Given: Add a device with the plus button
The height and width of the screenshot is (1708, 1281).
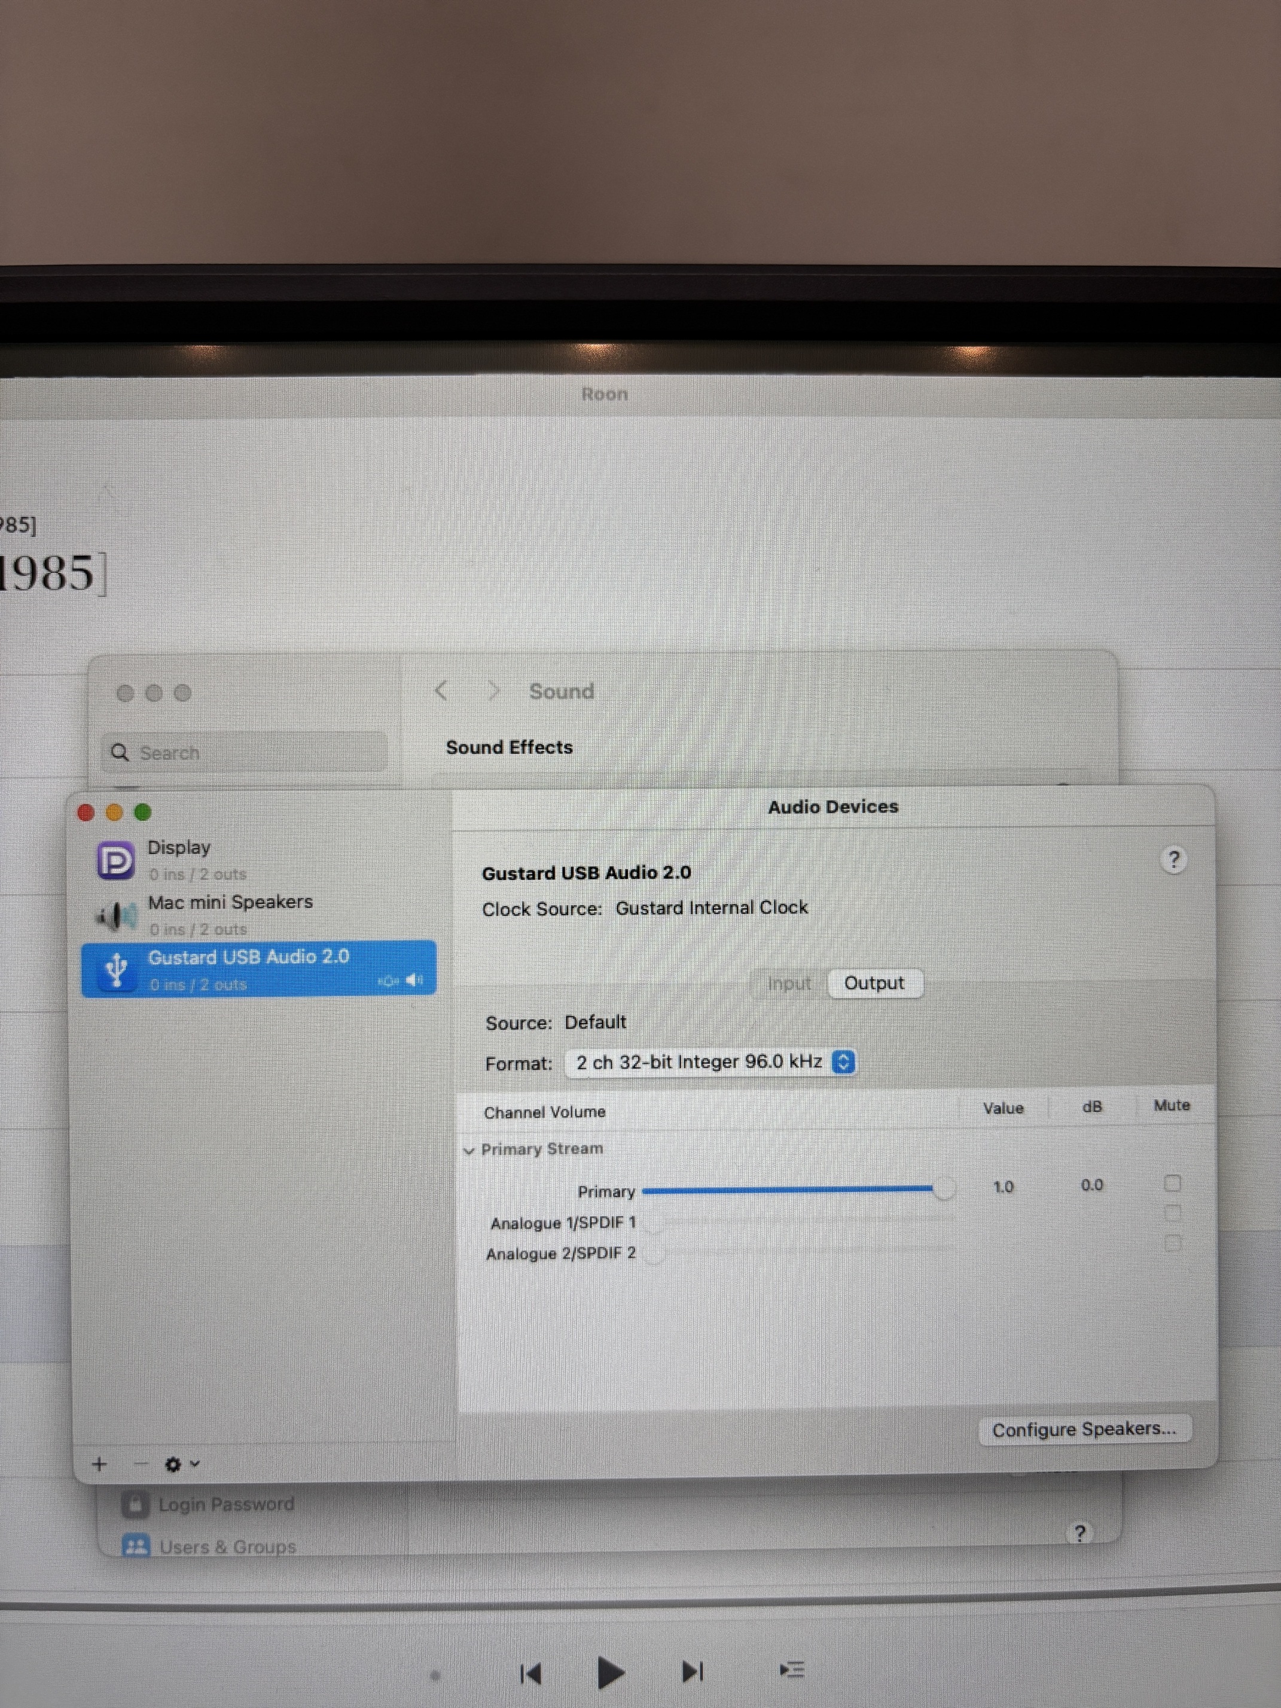Looking at the screenshot, I should pos(99,1464).
